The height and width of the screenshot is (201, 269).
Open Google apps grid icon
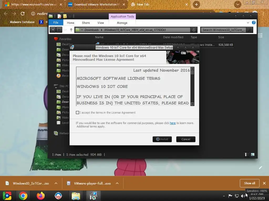point(260,35)
